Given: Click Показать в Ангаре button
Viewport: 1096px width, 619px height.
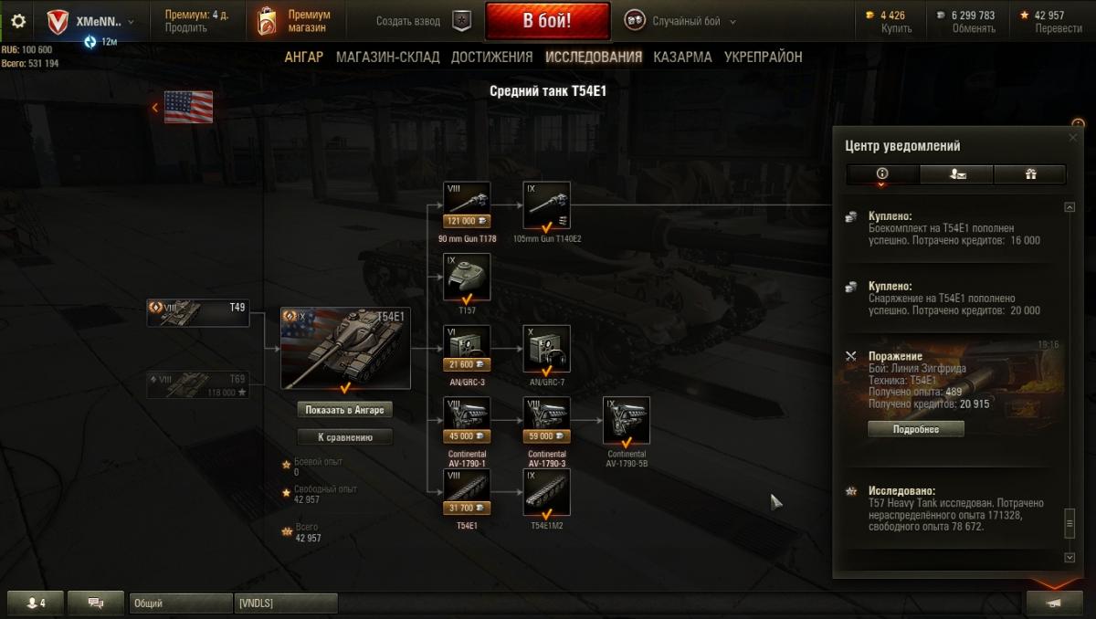Looking at the screenshot, I should coord(345,409).
